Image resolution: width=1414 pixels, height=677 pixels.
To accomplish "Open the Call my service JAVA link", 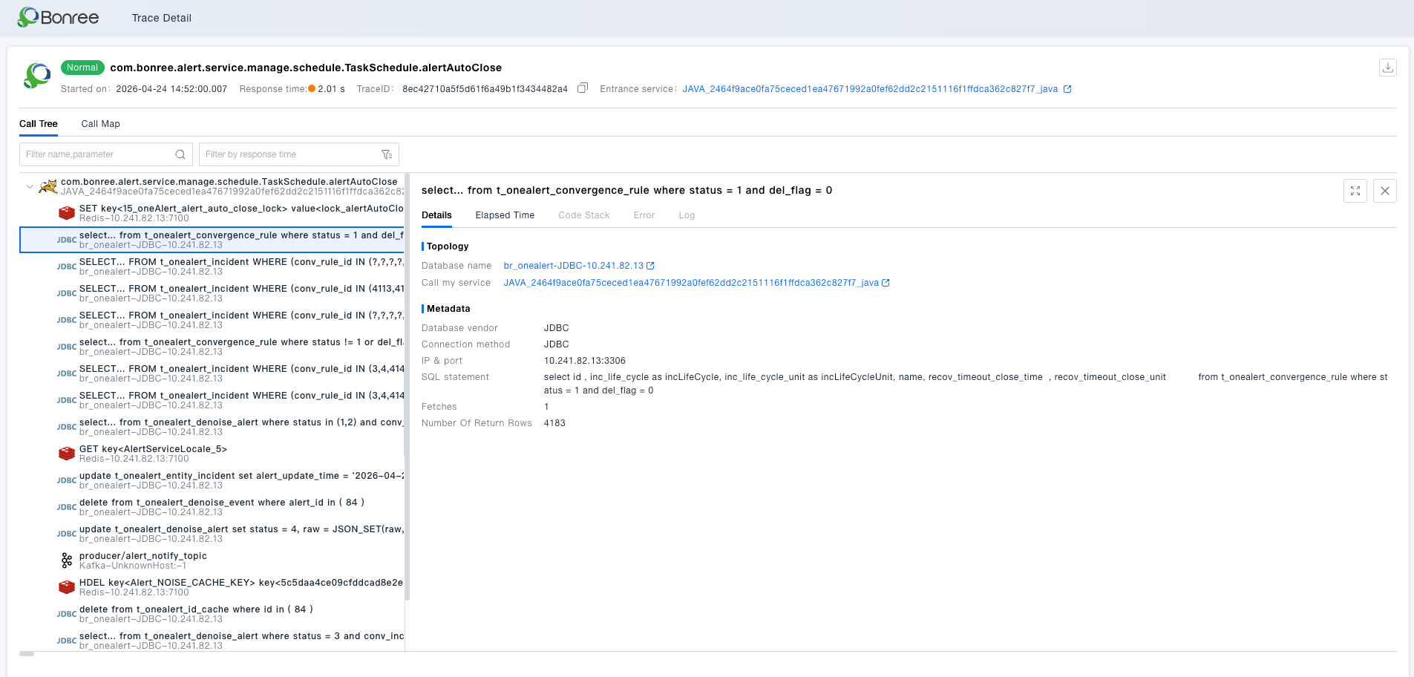I will 691,283.
